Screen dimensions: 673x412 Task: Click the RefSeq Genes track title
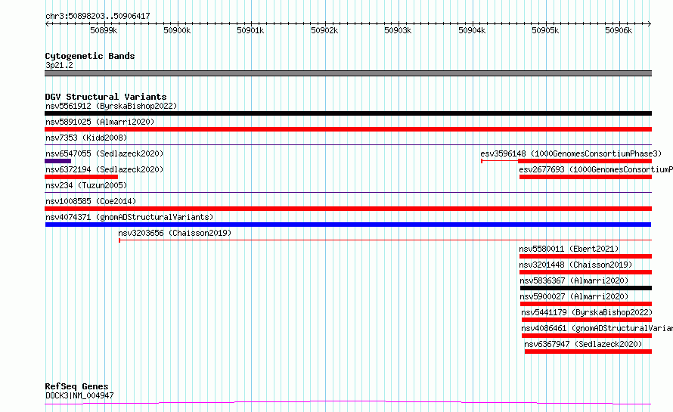[76, 387]
